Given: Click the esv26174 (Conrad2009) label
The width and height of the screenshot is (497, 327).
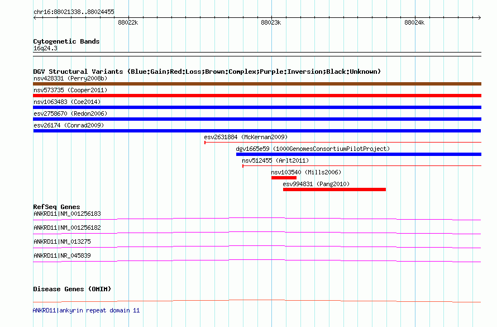Looking at the screenshot, I should 69,125.
